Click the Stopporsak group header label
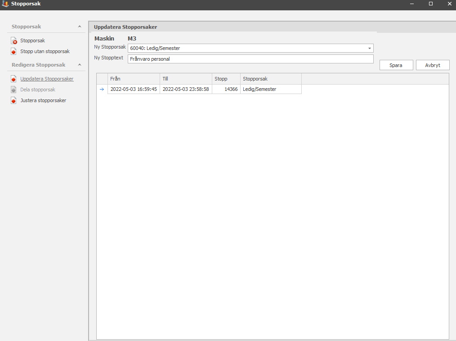Screen dimensions: 456x341 pos(26,27)
